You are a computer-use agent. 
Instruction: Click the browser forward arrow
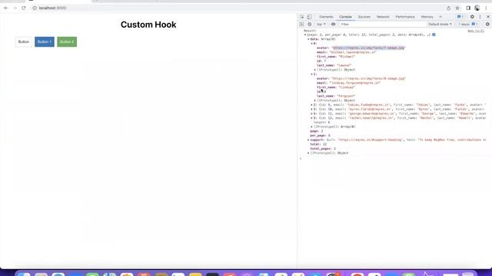pyautogui.click(x=15, y=8)
